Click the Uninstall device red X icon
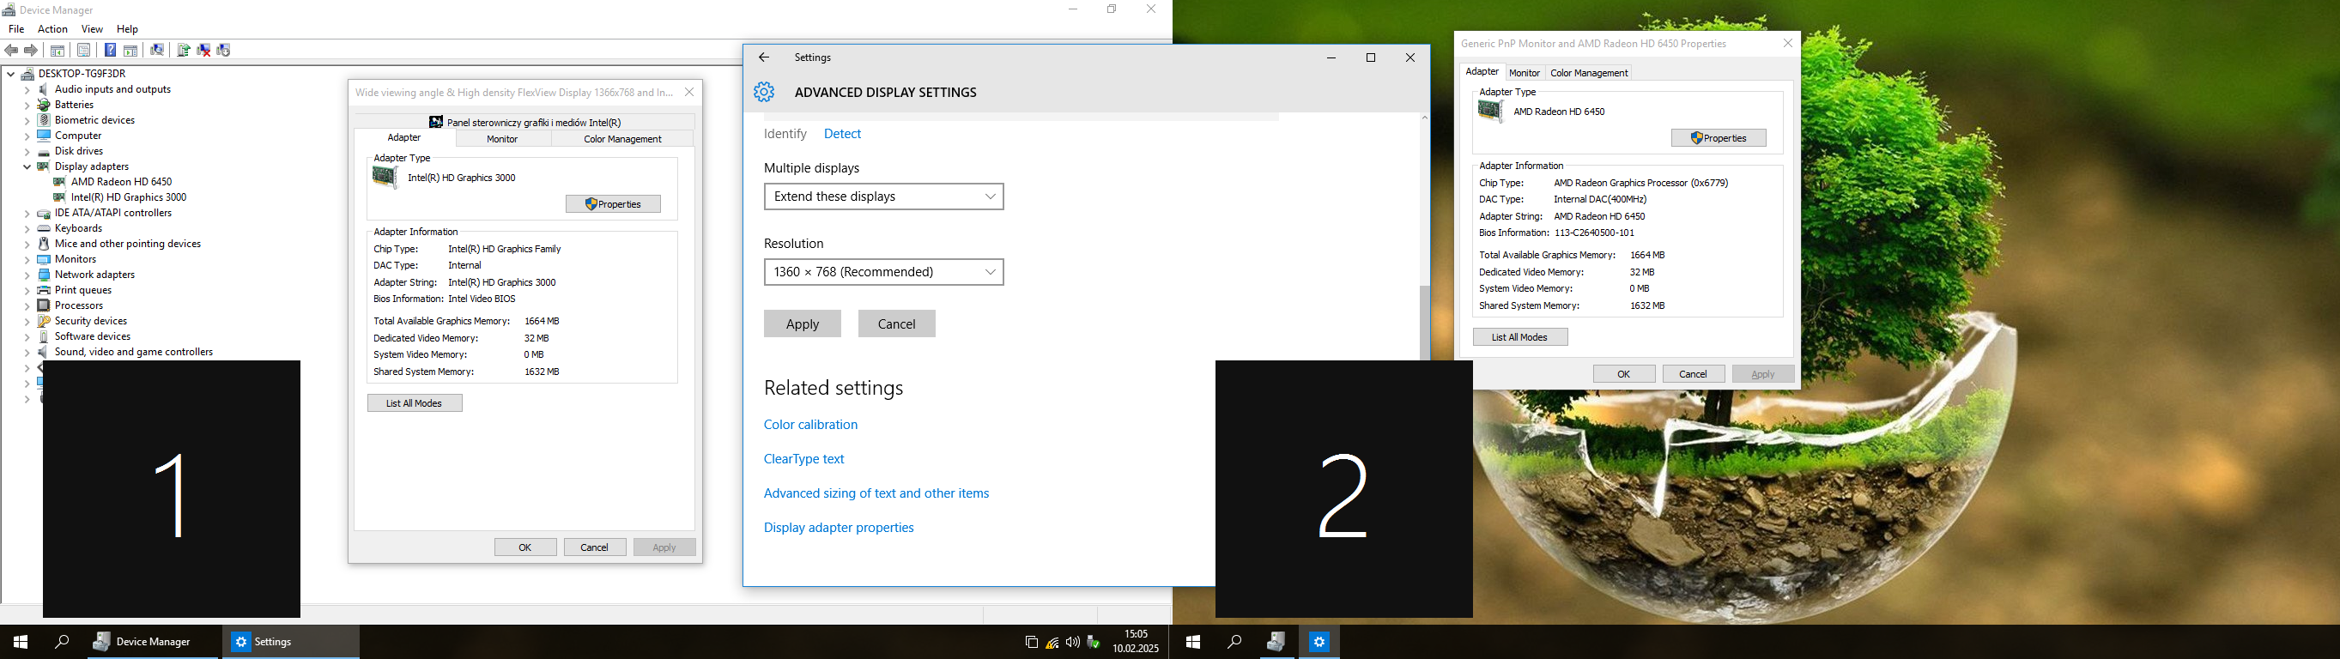The image size is (2340, 659). pyautogui.click(x=203, y=51)
